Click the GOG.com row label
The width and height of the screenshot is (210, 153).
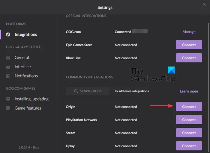73,32
